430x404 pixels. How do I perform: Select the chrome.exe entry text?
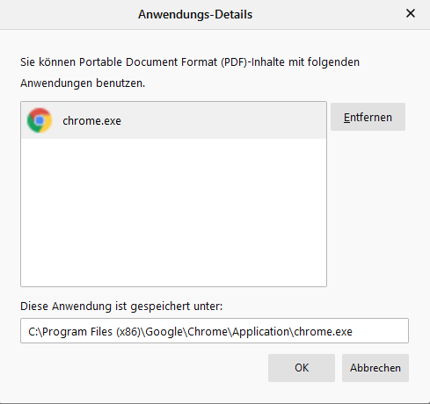(x=91, y=120)
